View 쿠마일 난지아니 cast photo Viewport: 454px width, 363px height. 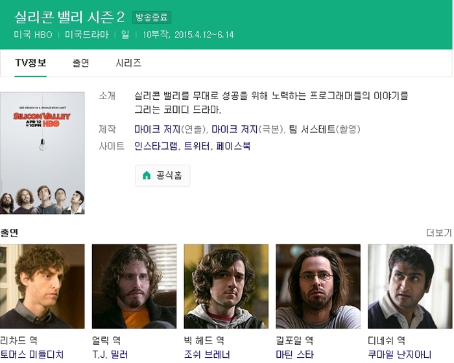click(410, 286)
